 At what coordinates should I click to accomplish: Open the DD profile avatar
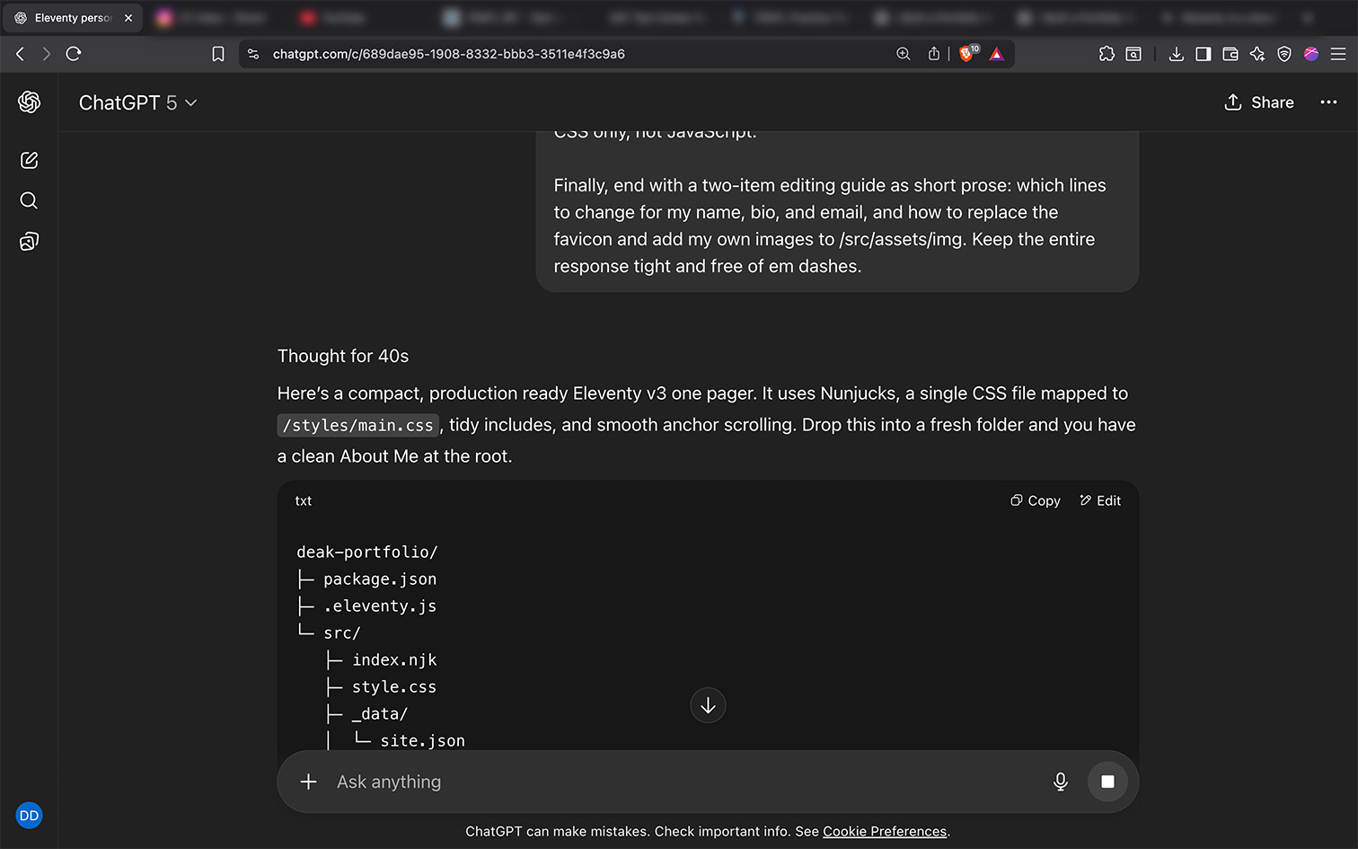click(x=29, y=816)
